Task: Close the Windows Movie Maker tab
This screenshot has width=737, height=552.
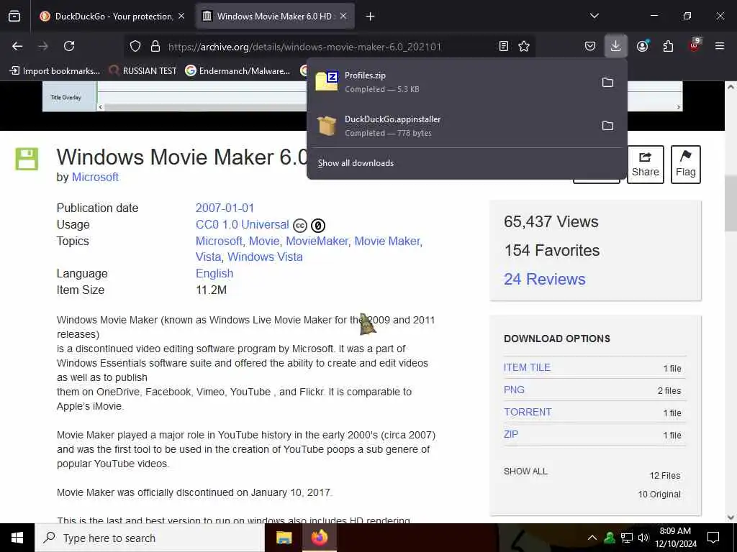Action: click(x=343, y=17)
